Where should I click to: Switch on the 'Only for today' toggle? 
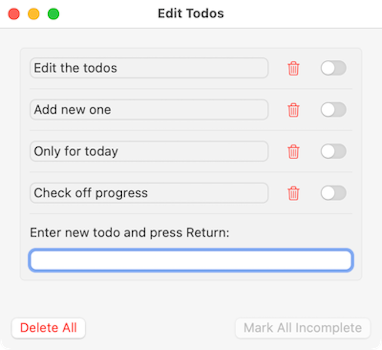point(333,152)
